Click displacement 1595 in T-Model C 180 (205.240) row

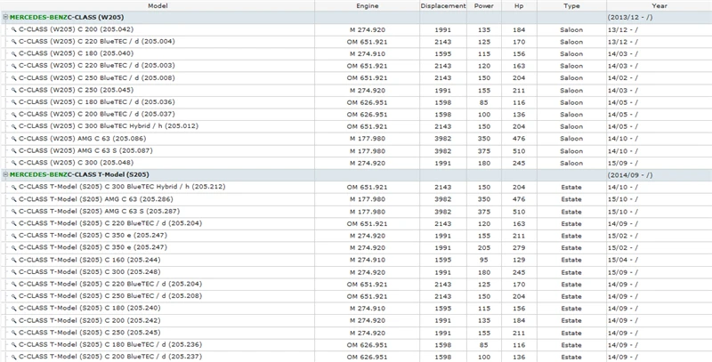(x=442, y=309)
